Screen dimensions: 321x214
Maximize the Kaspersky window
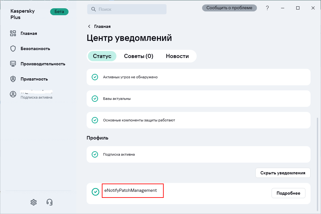coord(298,8)
